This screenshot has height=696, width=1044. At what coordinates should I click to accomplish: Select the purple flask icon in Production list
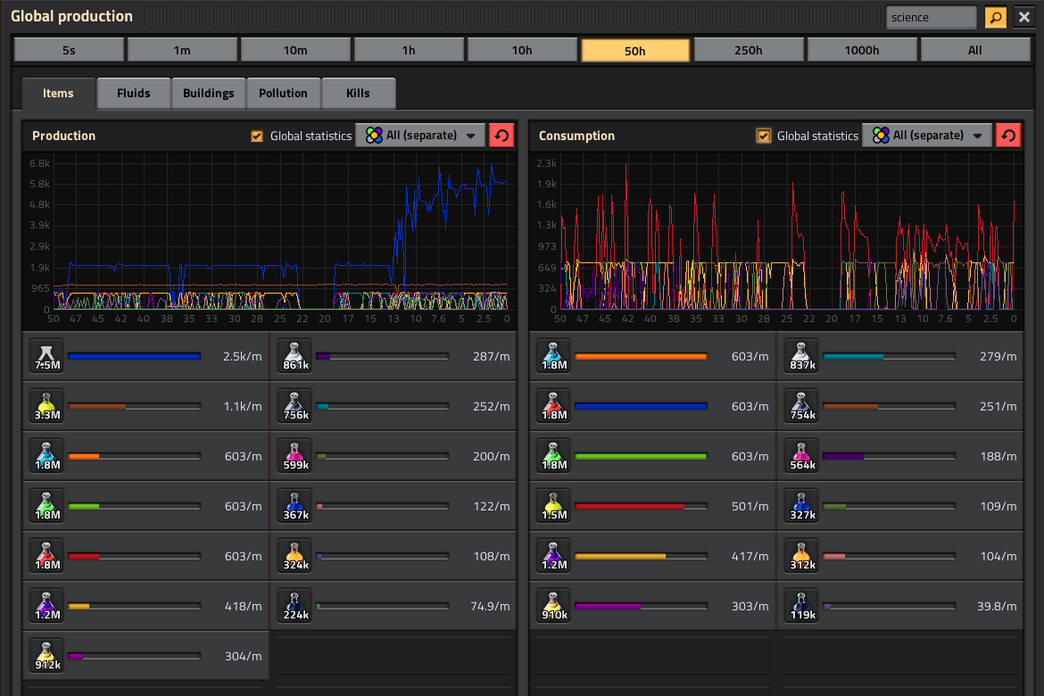47,606
